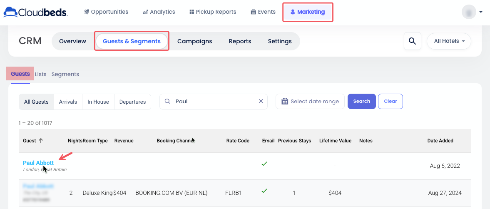
Task: Open the account menu dropdown arrow
Action: click(x=481, y=12)
